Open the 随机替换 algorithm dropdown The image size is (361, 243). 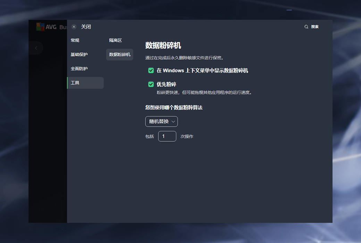pos(161,121)
